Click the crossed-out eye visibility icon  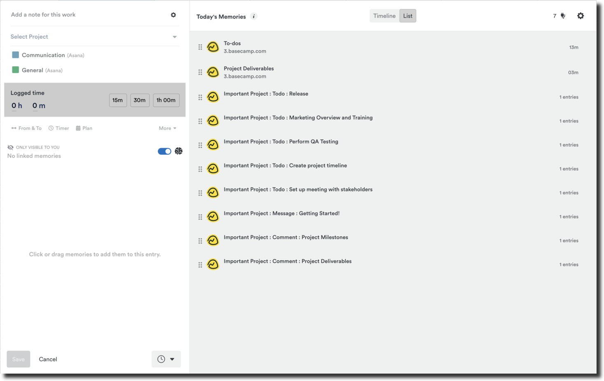pos(10,147)
